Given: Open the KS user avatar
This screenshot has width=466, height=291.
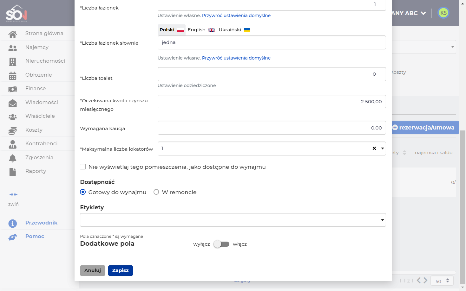Looking at the screenshot, I should coord(443,13).
